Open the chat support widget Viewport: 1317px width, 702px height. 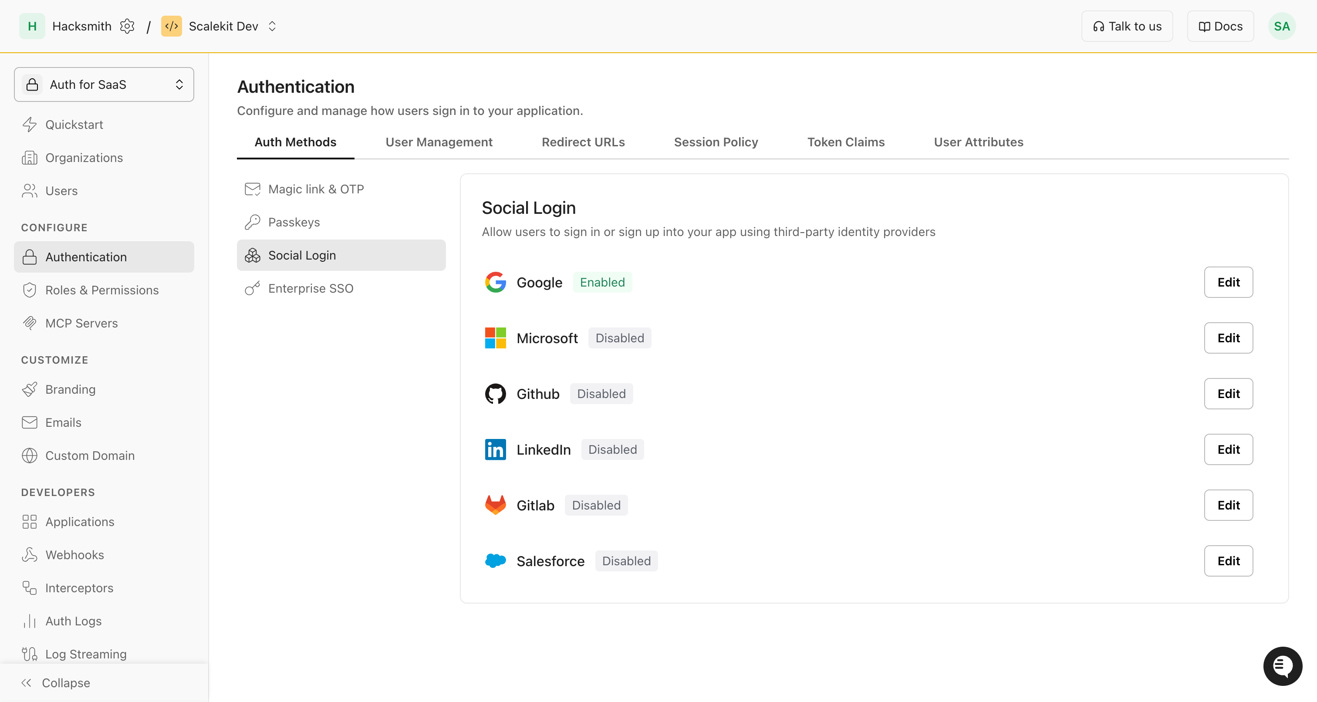[x=1282, y=666]
